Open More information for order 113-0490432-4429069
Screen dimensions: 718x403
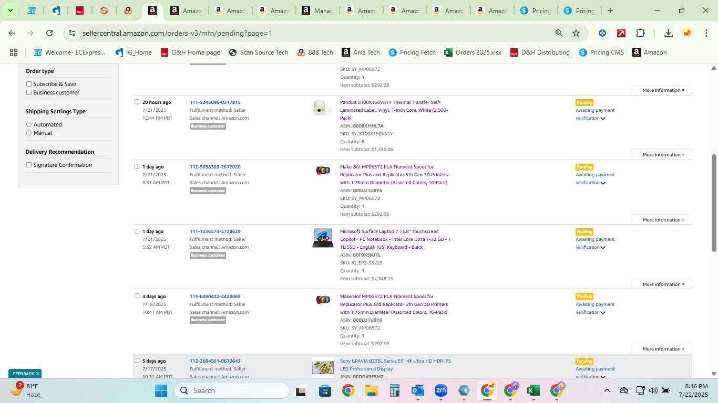click(661, 349)
